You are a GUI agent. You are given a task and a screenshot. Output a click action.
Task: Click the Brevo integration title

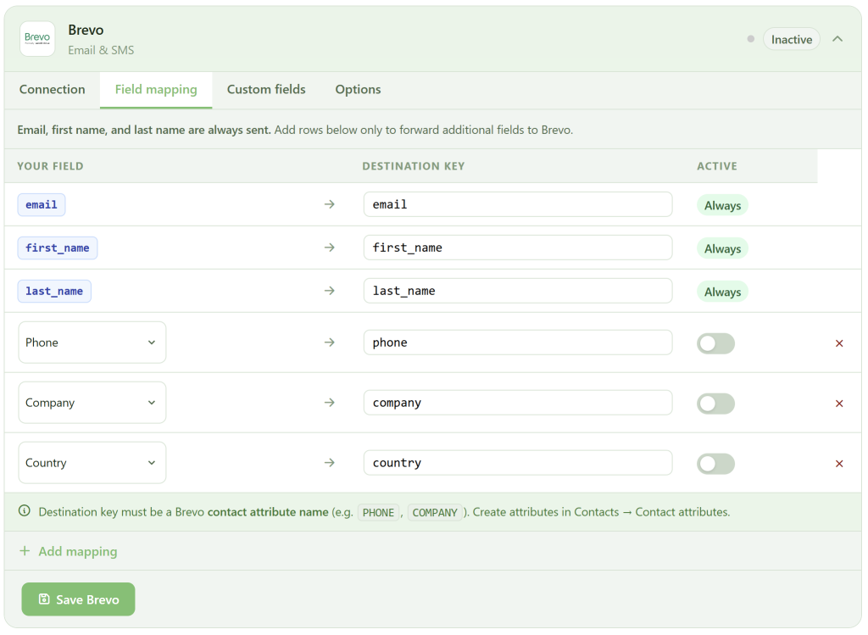point(86,30)
